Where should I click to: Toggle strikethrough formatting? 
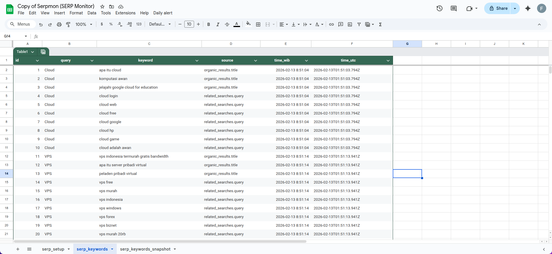tap(227, 24)
